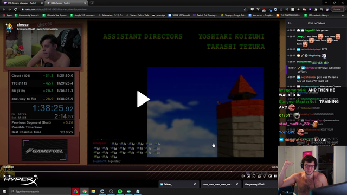Viewport: 347px width, 195px height.
Task: Open the 'Community Sum of...' bookmark
Action: (27, 15)
